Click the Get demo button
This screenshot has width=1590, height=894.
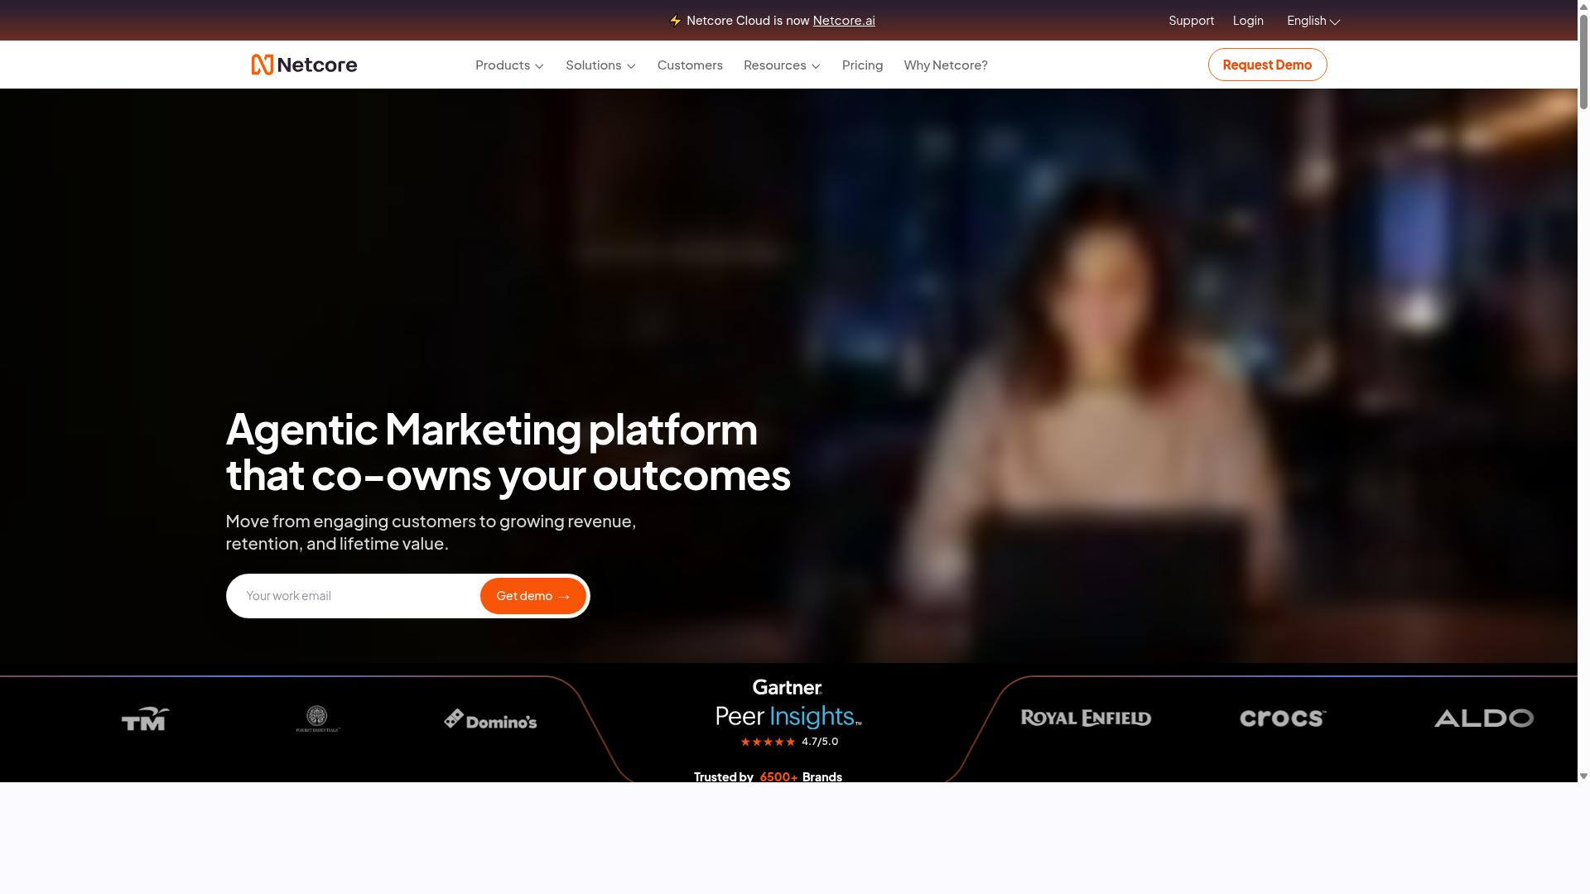click(533, 596)
